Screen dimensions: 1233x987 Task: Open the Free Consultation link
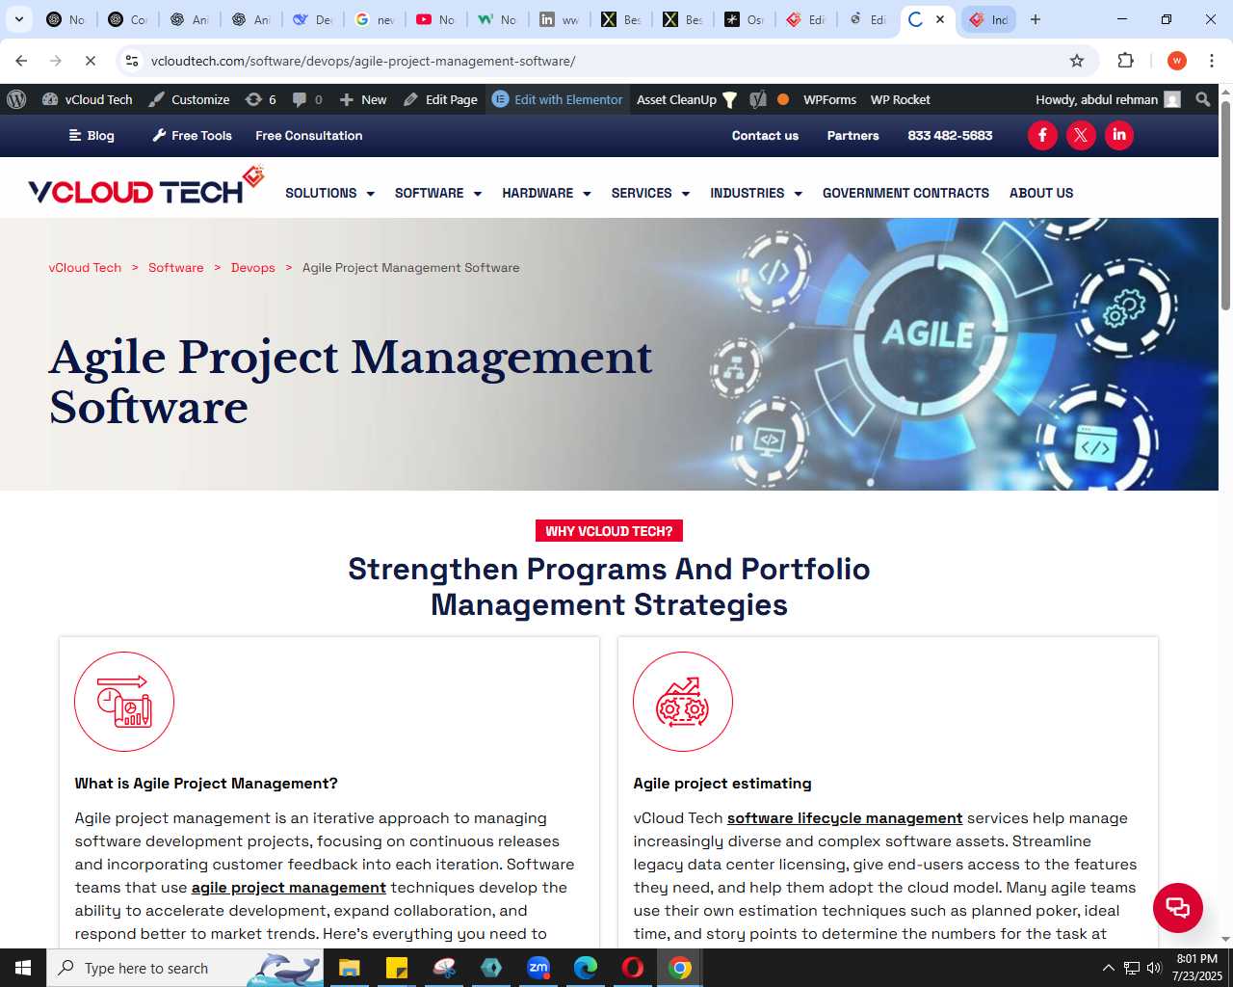click(309, 136)
